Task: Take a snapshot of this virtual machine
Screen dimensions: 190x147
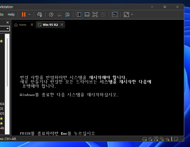Action: click(51, 15)
